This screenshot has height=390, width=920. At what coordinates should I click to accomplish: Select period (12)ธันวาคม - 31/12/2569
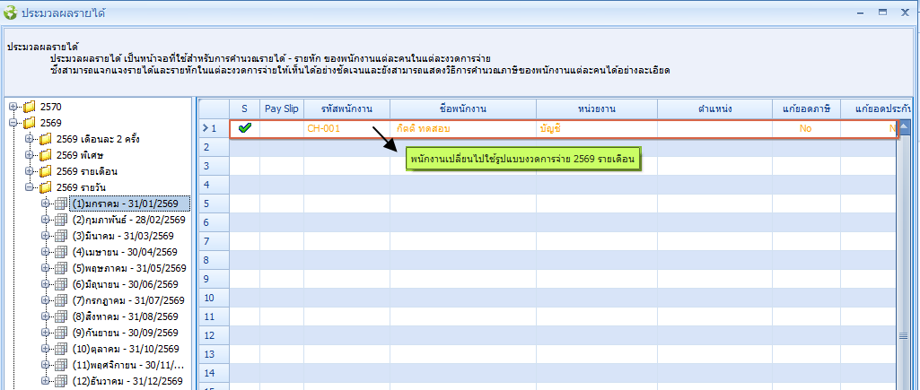tap(129, 381)
